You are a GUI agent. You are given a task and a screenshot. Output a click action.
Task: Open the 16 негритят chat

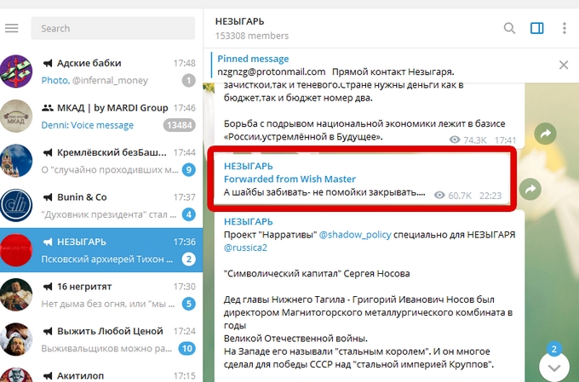101,295
